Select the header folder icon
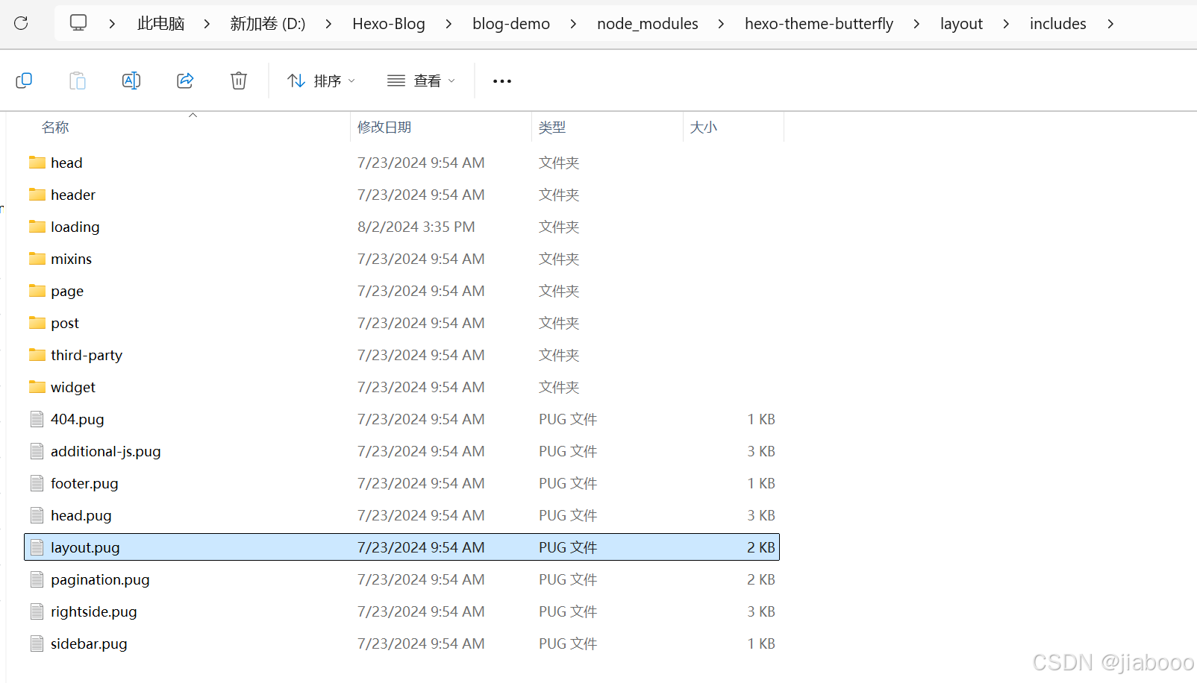 click(x=37, y=195)
